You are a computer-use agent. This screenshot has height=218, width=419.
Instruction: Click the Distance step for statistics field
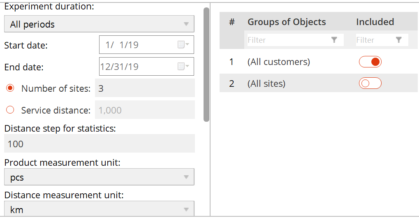tap(100, 144)
